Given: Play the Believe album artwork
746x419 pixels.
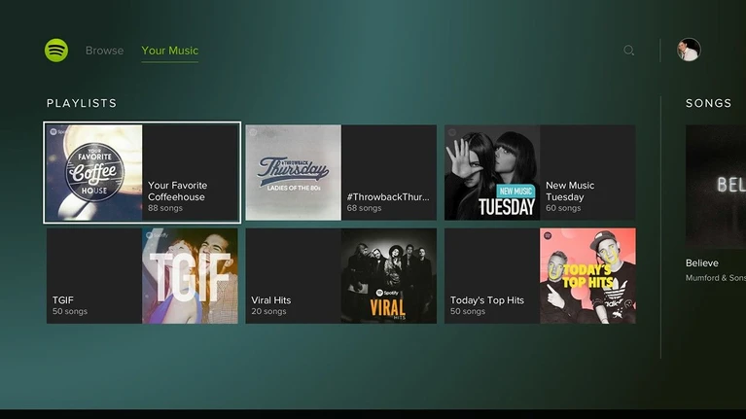Looking at the screenshot, I should tap(715, 187).
